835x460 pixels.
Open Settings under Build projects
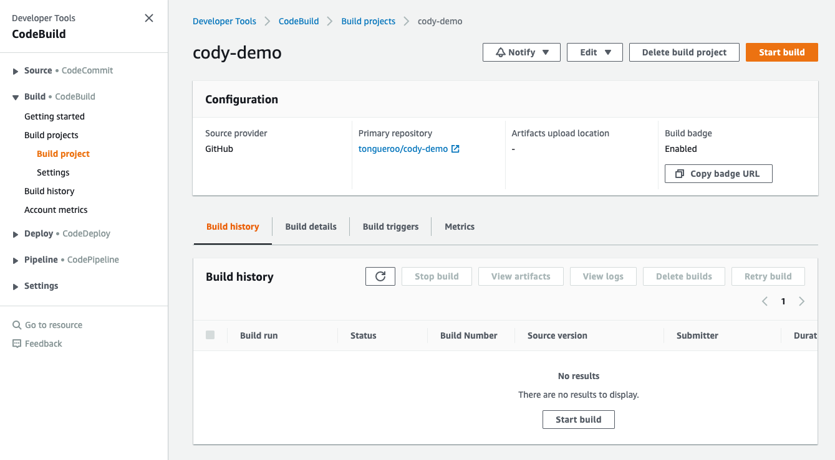point(53,172)
